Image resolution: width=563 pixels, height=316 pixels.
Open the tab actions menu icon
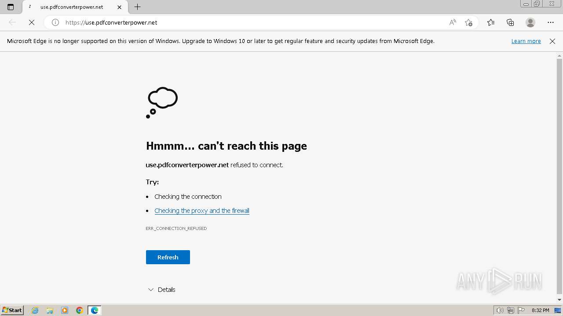click(x=11, y=7)
